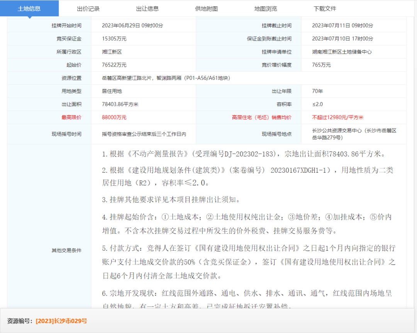Switch to the 地图浏览 tab

[x=266, y=8]
